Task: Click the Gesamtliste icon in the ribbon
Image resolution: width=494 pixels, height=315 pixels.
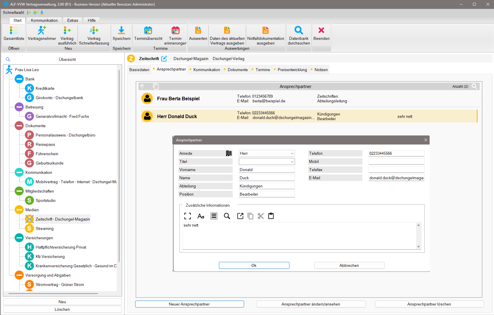Action: pos(14,31)
